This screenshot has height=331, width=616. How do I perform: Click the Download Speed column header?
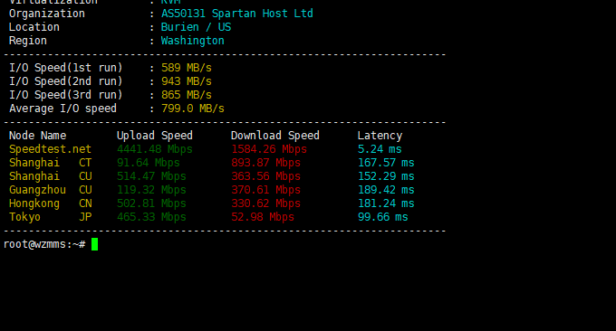pyautogui.click(x=275, y=136)
